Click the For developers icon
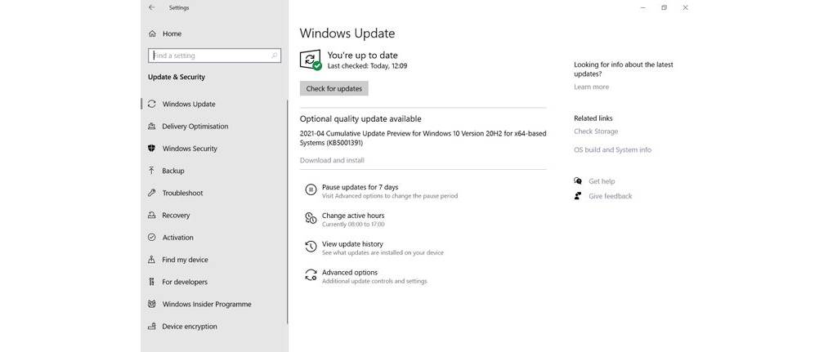The height and width of the screenshot is (352, 837). [x=151, y=282]
